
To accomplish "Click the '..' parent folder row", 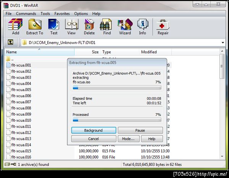I will tap(39, 59).
